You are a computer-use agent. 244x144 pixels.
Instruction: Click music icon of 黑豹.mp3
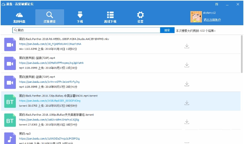coord(10,138)
